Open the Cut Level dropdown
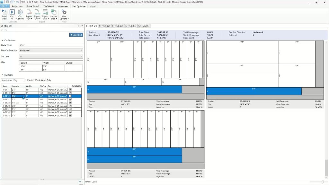Image resolution: width=329 pixels, height=185 pixels. (x=51, y=56)
